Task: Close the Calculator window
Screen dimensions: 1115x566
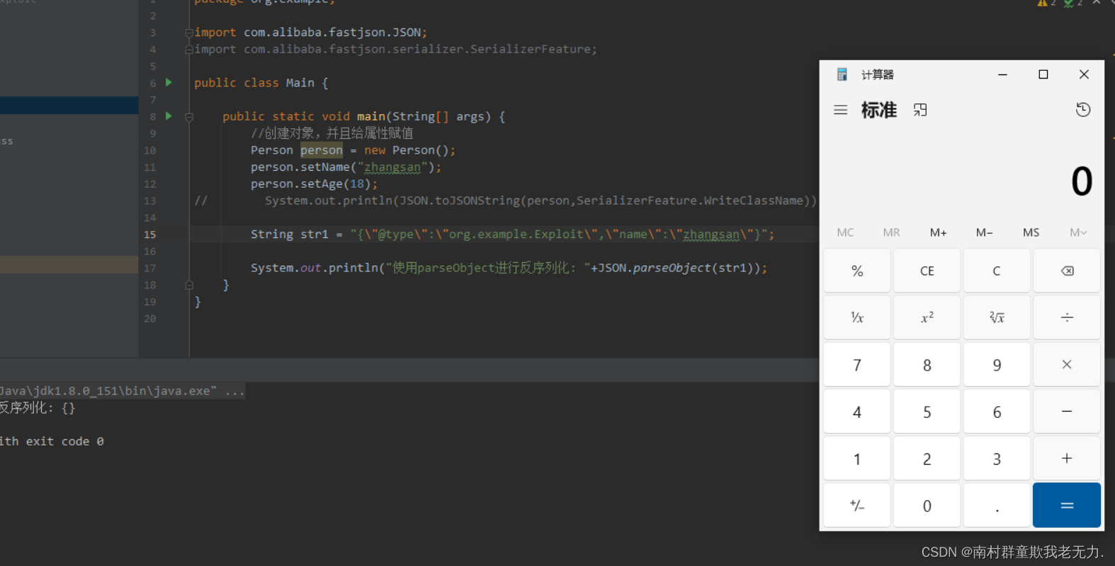Action: (x=1084, y=74)
